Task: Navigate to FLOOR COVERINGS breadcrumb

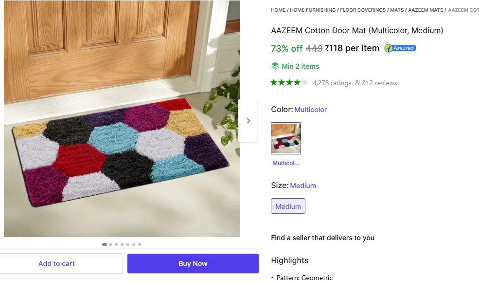Action: (x=363, y=10)
